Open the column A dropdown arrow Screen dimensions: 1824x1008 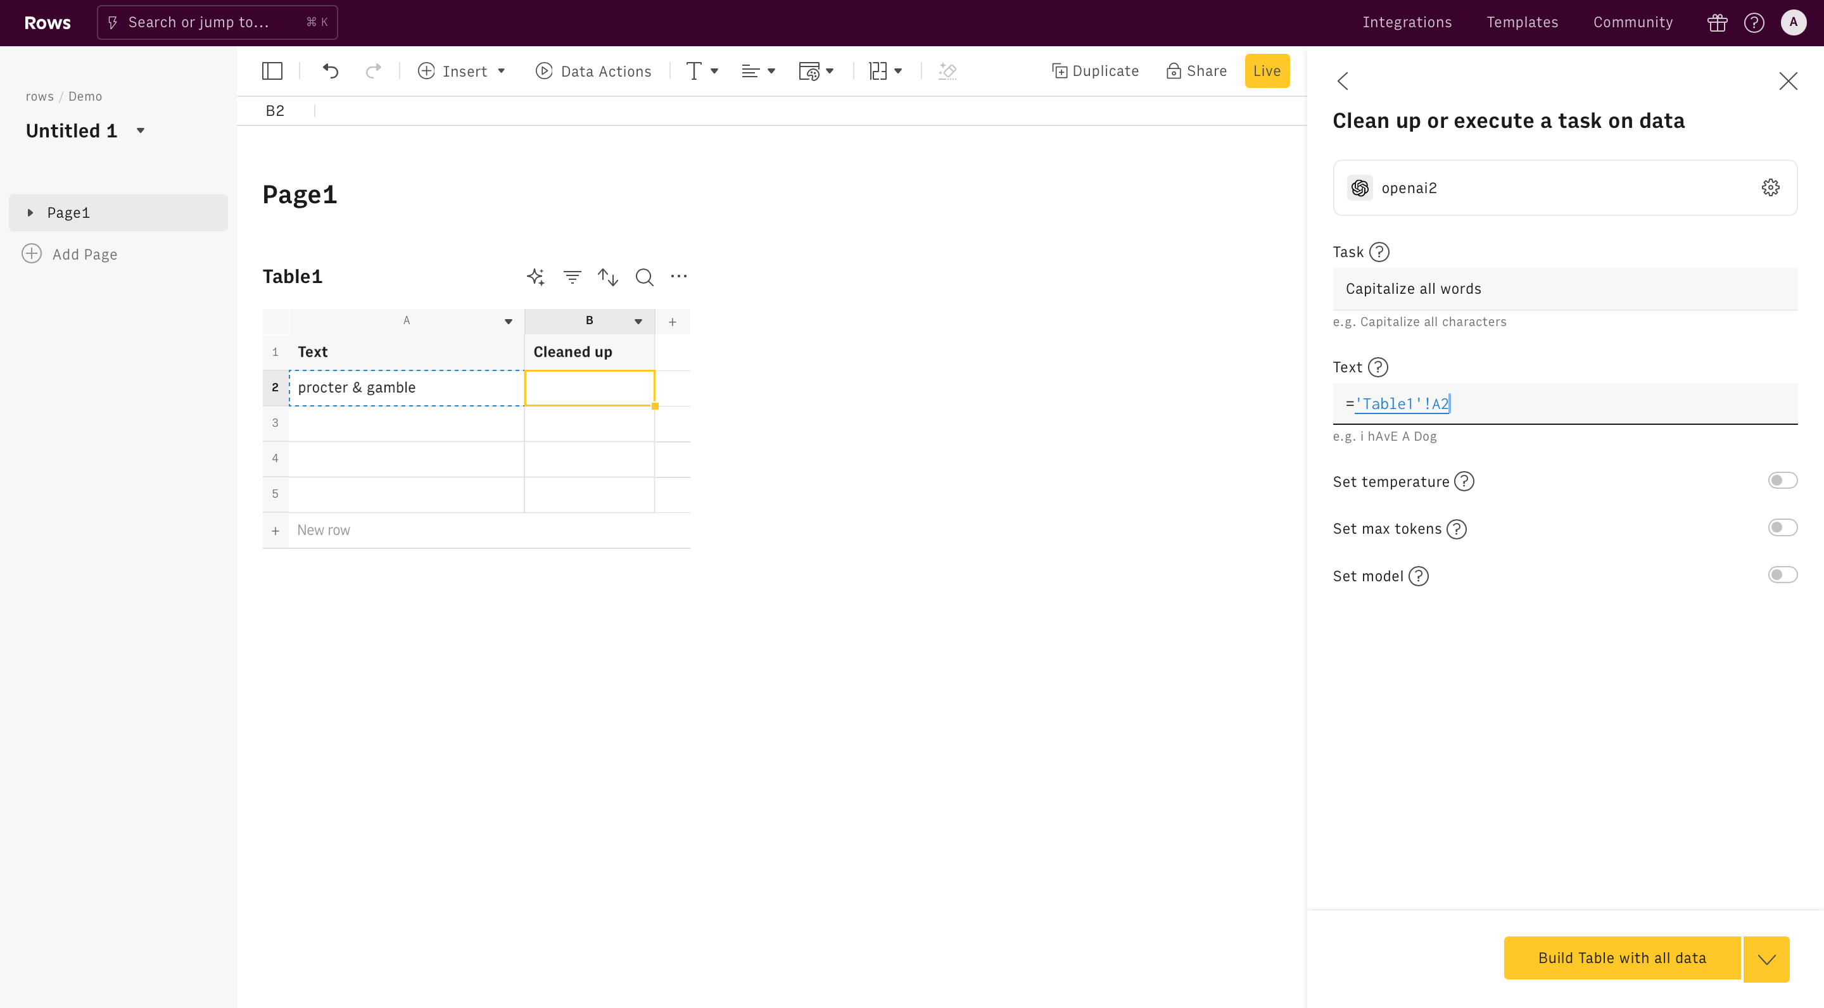tap(507, 322)
